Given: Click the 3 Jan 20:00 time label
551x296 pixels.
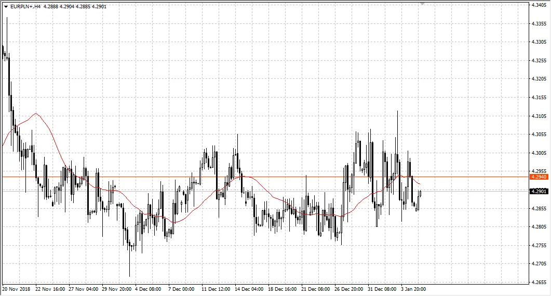Looking at the screenshot, I should coord(413,289).
